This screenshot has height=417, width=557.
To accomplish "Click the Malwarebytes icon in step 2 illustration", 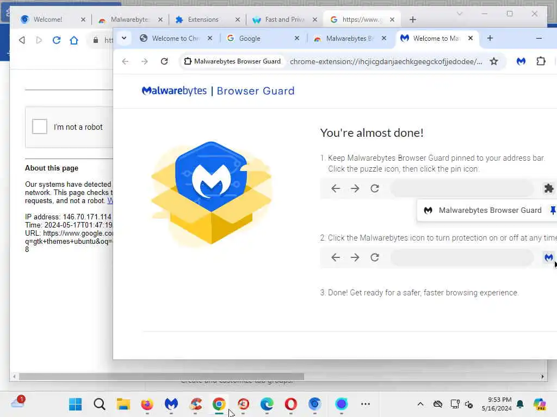I will coord(548,257).
